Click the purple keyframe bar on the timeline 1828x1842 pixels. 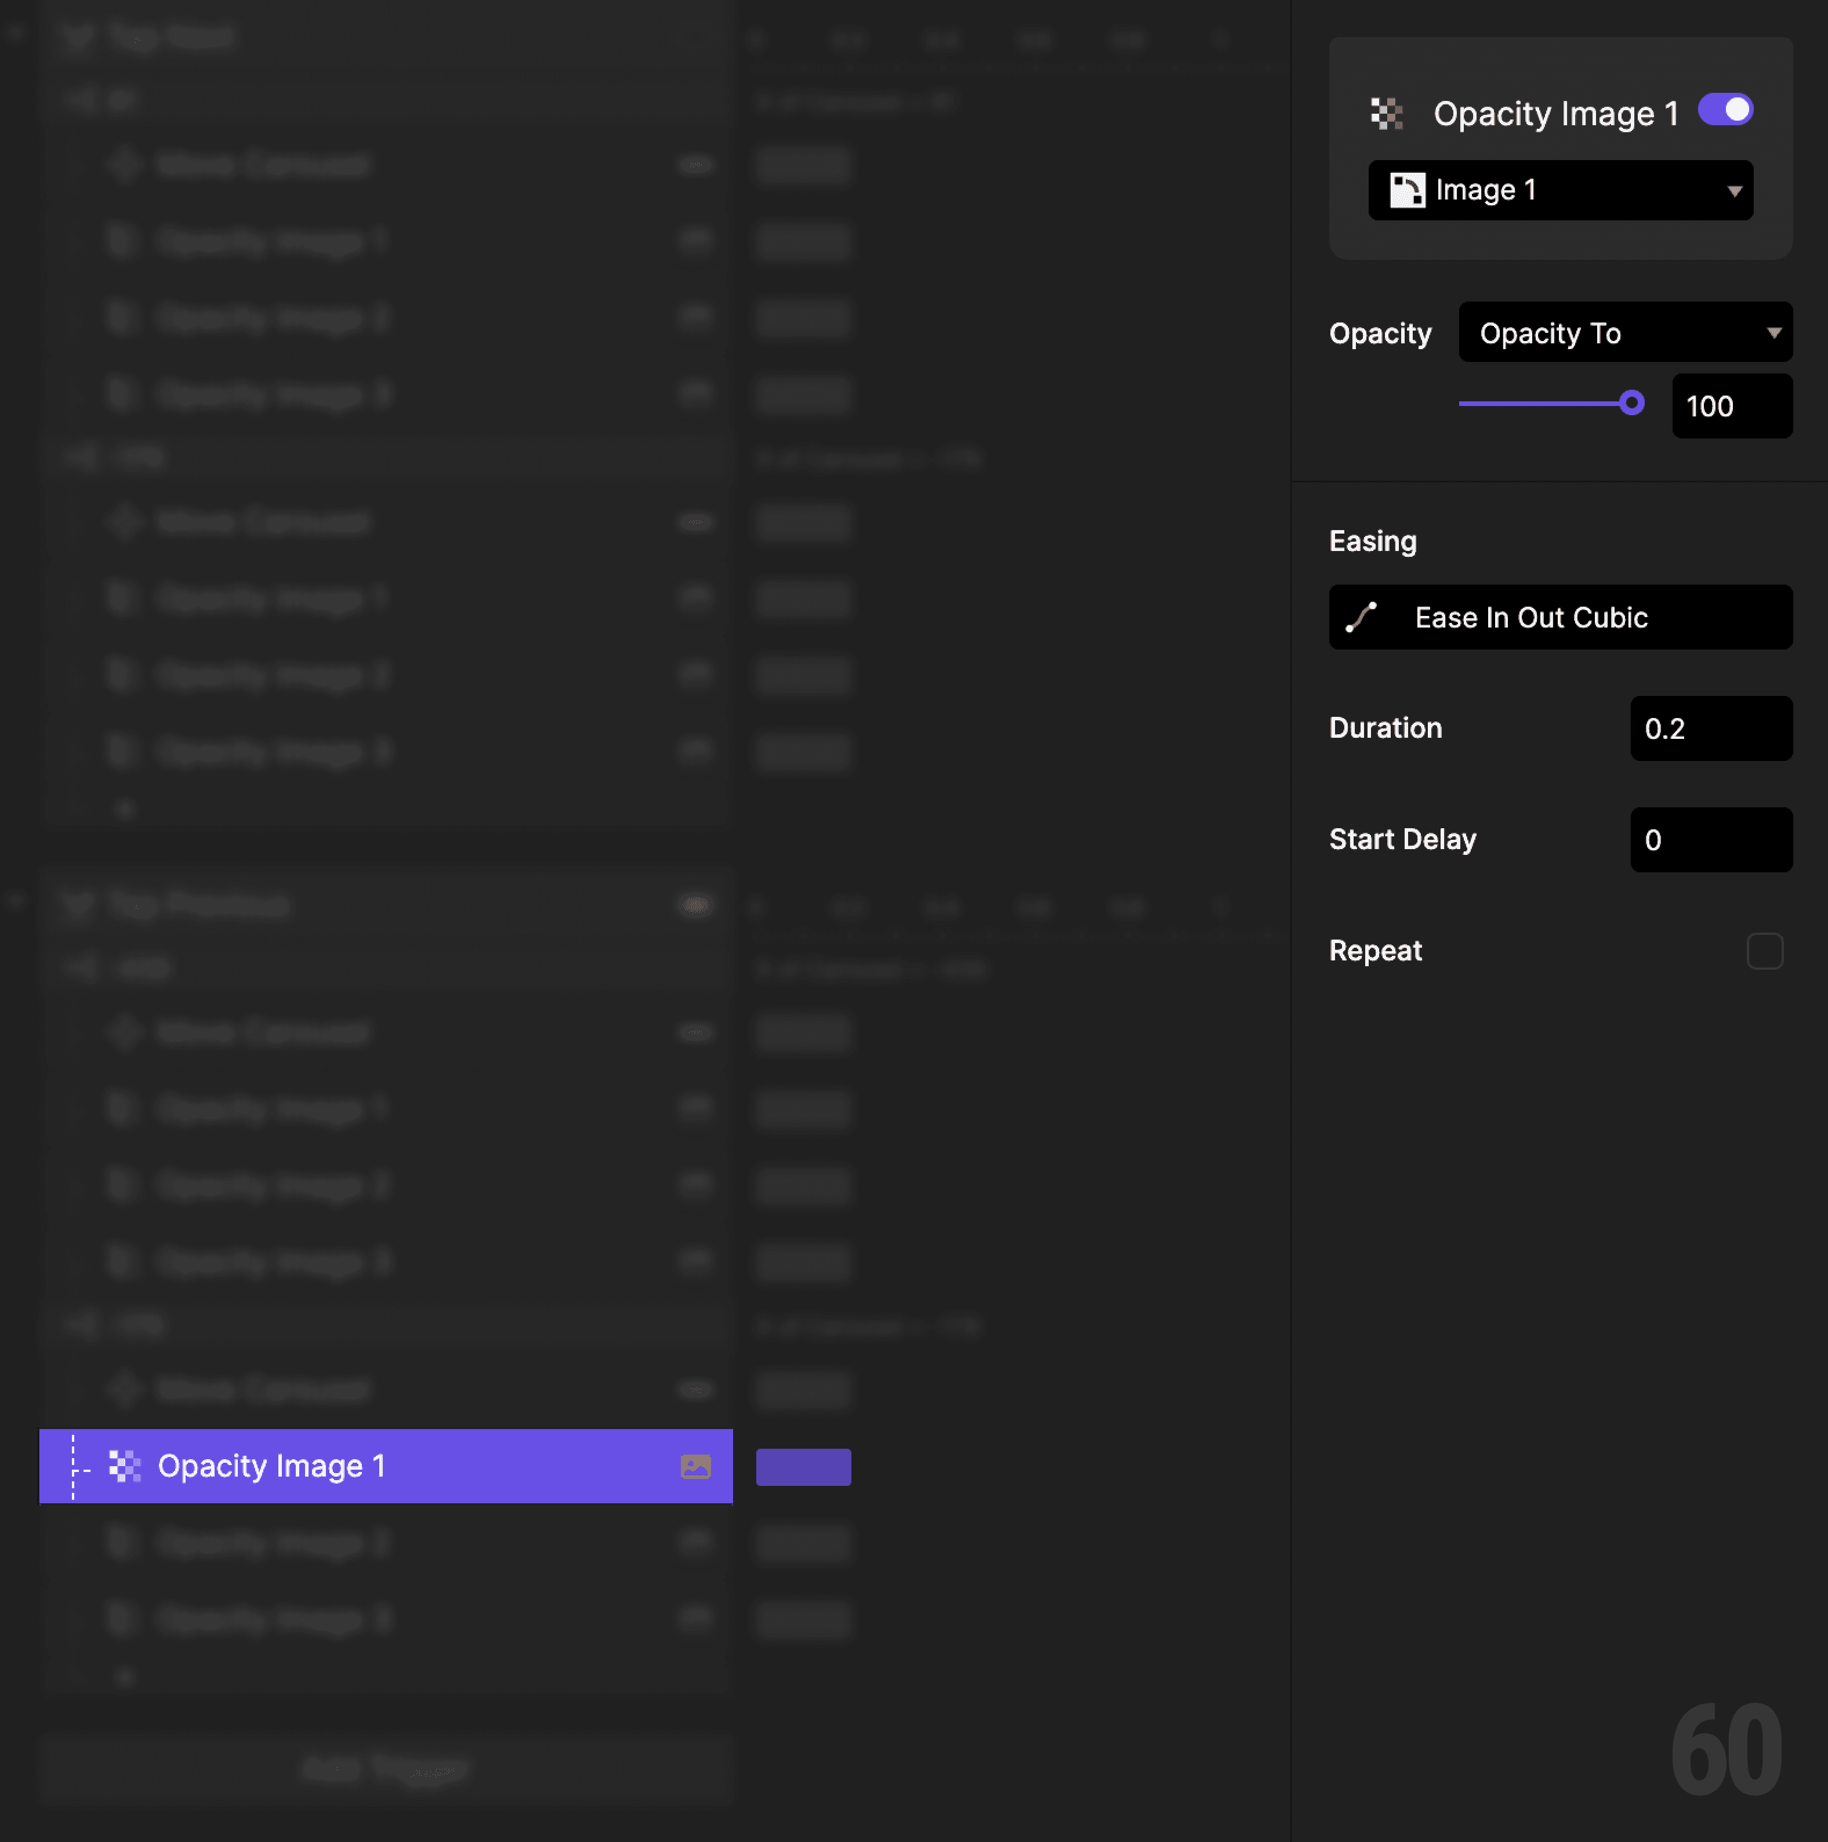coord(803,1467)
